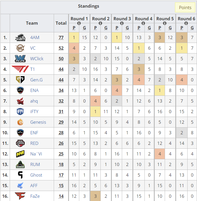Toggle the Points view button
This screenshot has height=201, width=197.
(185, 7)
